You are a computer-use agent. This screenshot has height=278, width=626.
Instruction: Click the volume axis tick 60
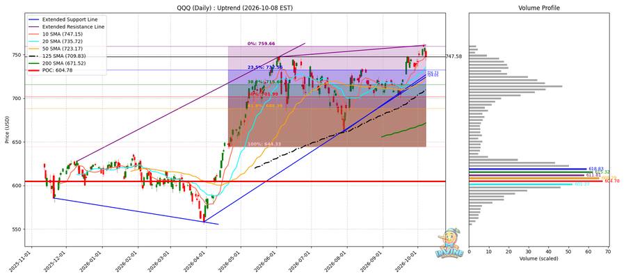pos(588,252)
